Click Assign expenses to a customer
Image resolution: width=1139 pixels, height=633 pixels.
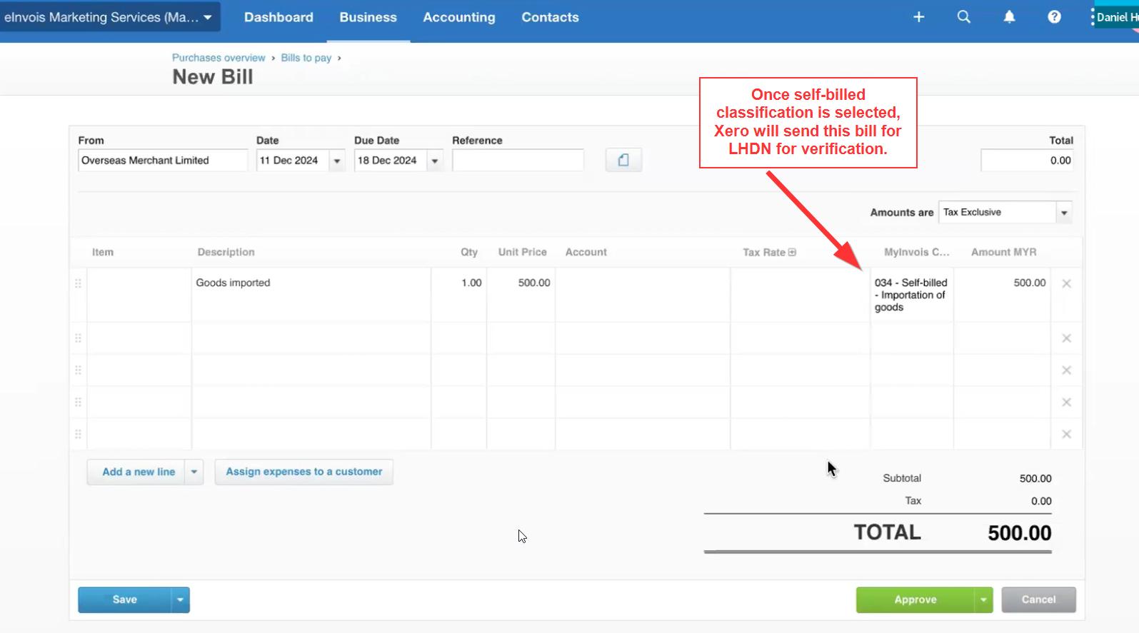[304, 472]
